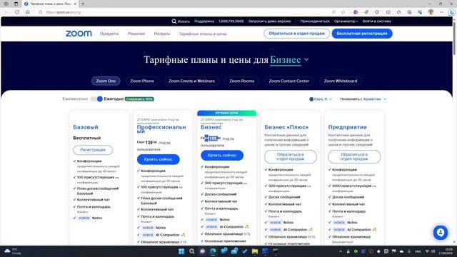Open the chat assistant bubble icon
Viewport: 457px width, 257px height.
[441, 233]
